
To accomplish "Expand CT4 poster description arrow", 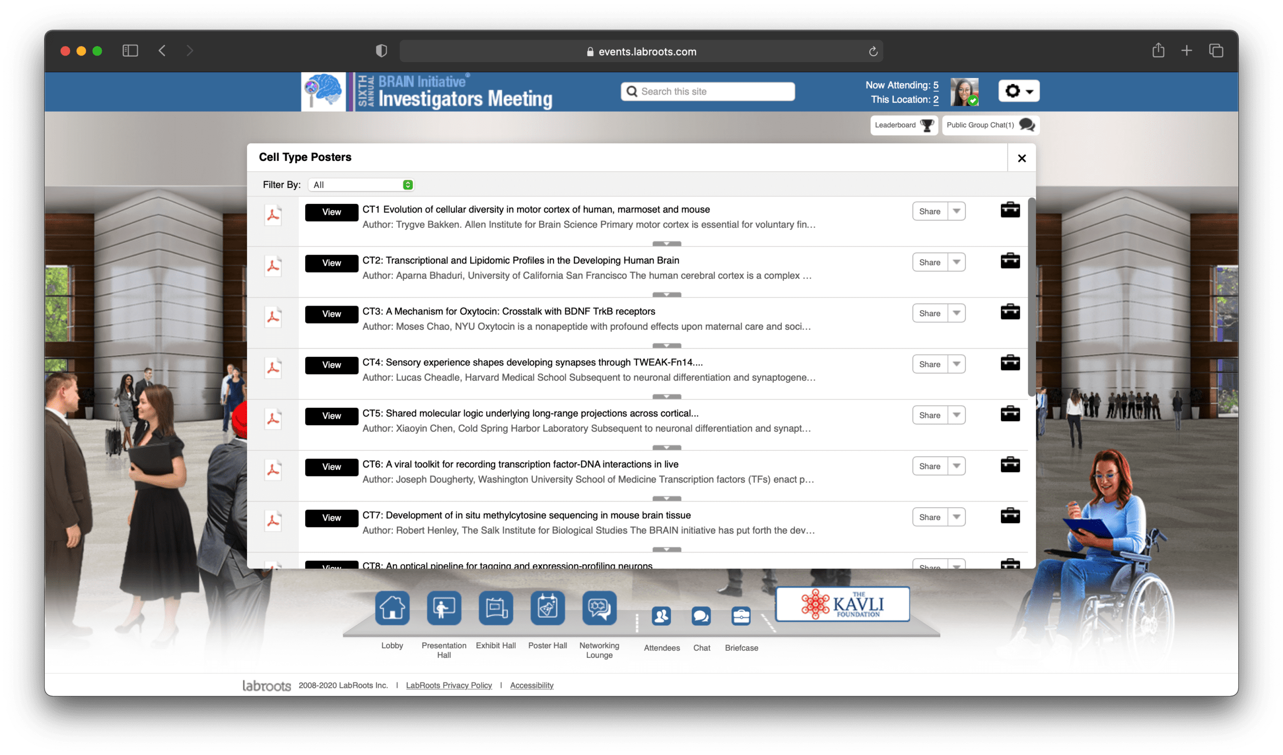I will click(667, 397).
